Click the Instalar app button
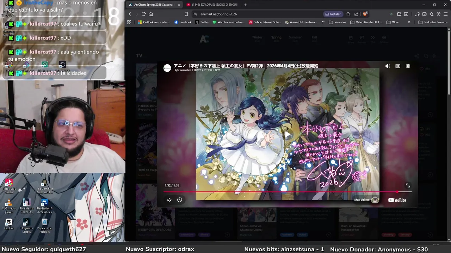Viewport: 451px width, 253px height. pyautogui.click(x=333, y=14)
